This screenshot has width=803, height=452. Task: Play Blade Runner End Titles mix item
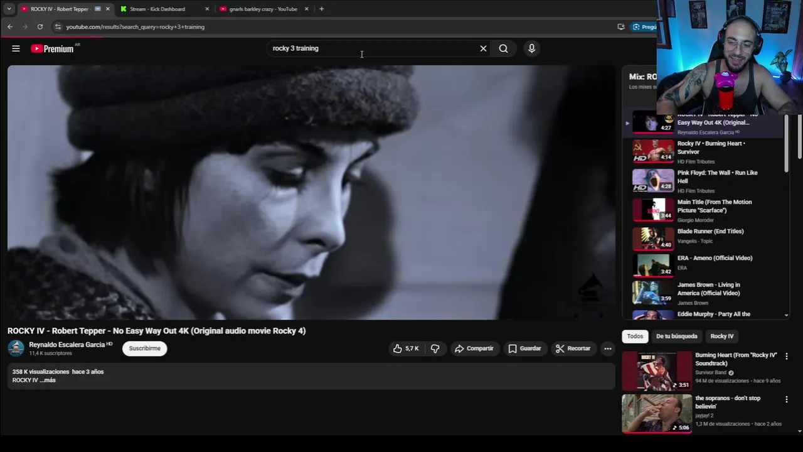(708, 239)
